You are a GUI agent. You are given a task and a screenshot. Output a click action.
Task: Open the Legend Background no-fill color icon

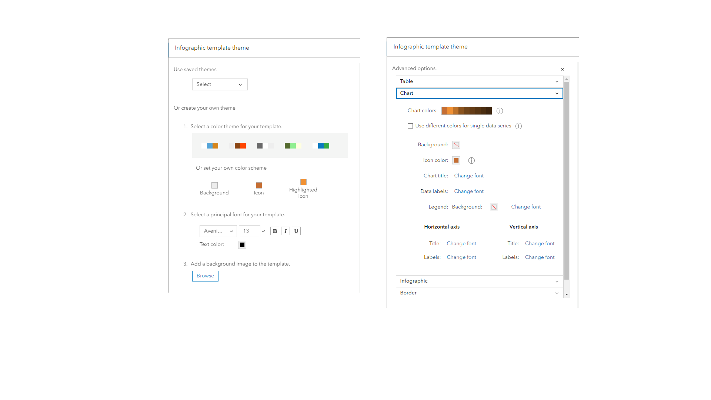point(494,207)
